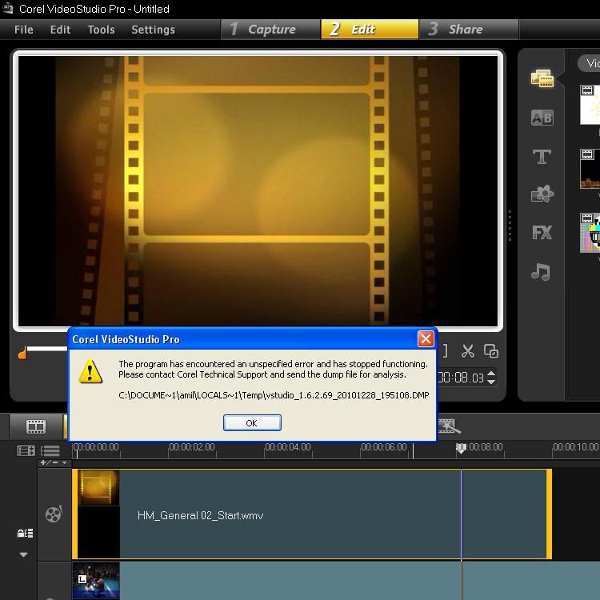The width and height of the screenshot is (600, 600).
Task: Open the Audio library music icon
Action: click(542, 272)
